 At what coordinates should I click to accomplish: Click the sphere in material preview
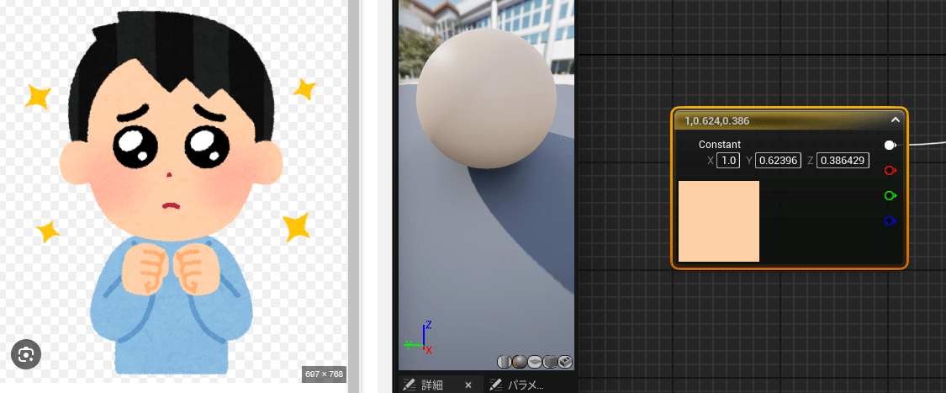(x=486, y=98)
